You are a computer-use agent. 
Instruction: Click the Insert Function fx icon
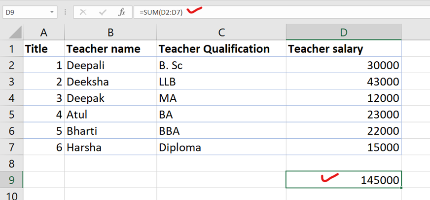click(x=121, y=12)
